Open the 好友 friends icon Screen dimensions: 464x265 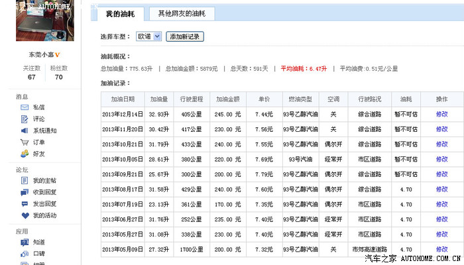point(25,154)
